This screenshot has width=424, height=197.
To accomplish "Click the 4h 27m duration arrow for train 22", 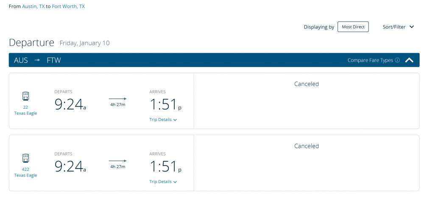I will (117, 99).
